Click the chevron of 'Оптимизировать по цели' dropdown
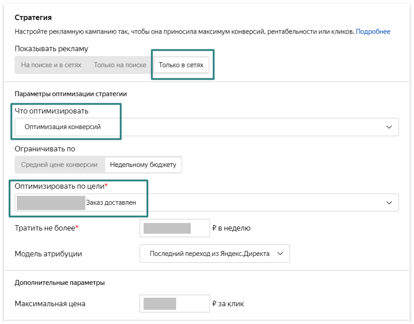This screenshot has height=324, width=414. point(389,203)
